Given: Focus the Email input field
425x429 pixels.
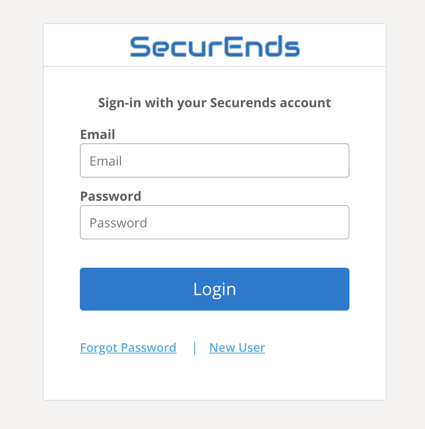Looking at the screenshot, I should coord(214,160).
